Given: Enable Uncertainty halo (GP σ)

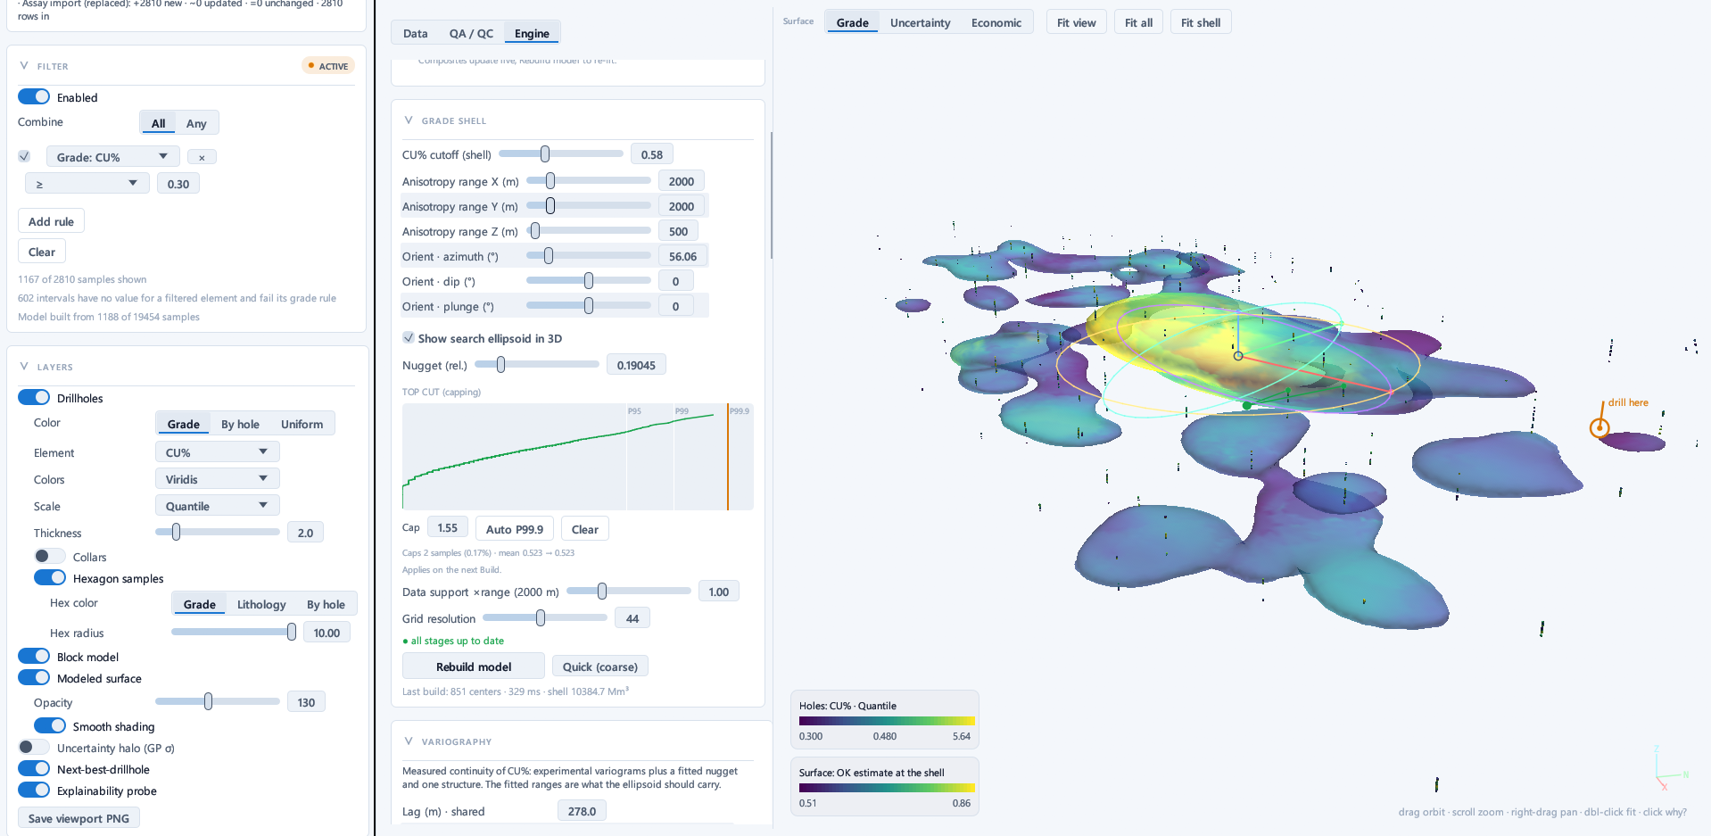Looking at the screenshot, I should [34, 747].
